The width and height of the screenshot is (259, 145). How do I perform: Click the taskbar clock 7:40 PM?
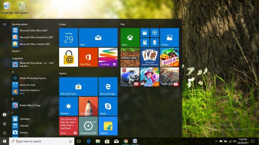pyautogui.click(x=243, y=141)
